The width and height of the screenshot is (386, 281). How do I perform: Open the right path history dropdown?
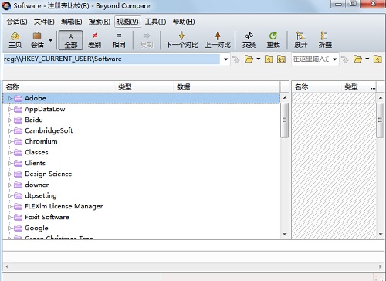334,59
